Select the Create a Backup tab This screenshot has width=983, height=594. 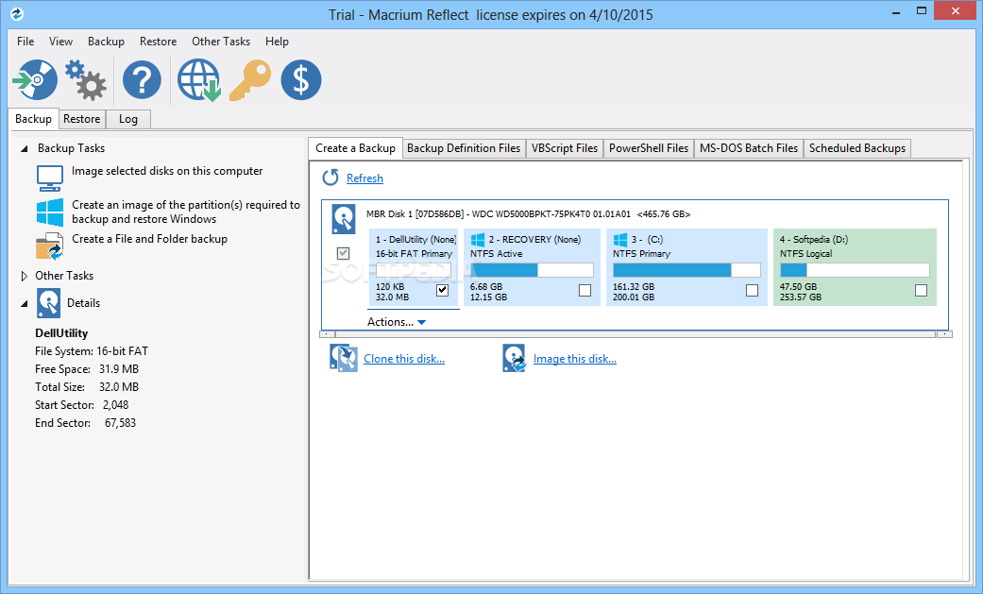[x=355, y=148]
